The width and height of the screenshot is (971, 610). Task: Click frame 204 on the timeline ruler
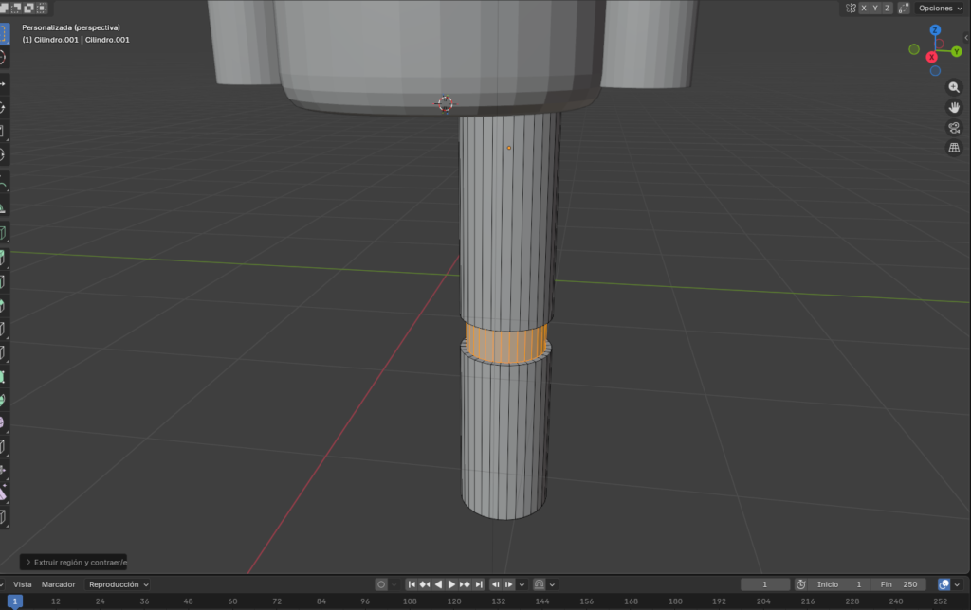(763, 601)
